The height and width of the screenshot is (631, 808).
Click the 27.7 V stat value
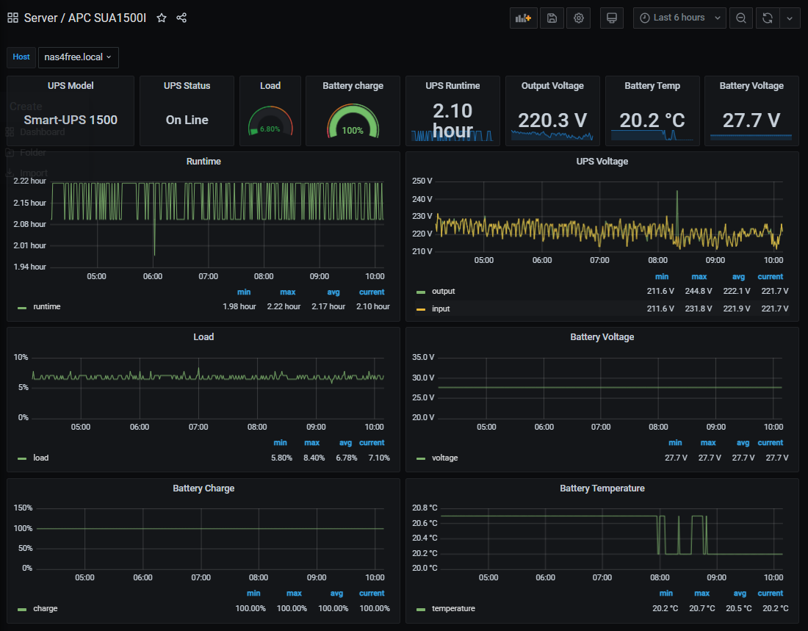(x=751, y=120)
